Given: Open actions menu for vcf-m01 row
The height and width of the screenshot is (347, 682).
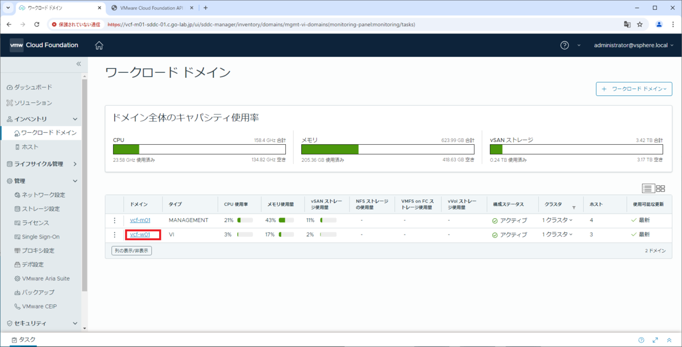Looking at the screenshot, I should coord(114,220).
